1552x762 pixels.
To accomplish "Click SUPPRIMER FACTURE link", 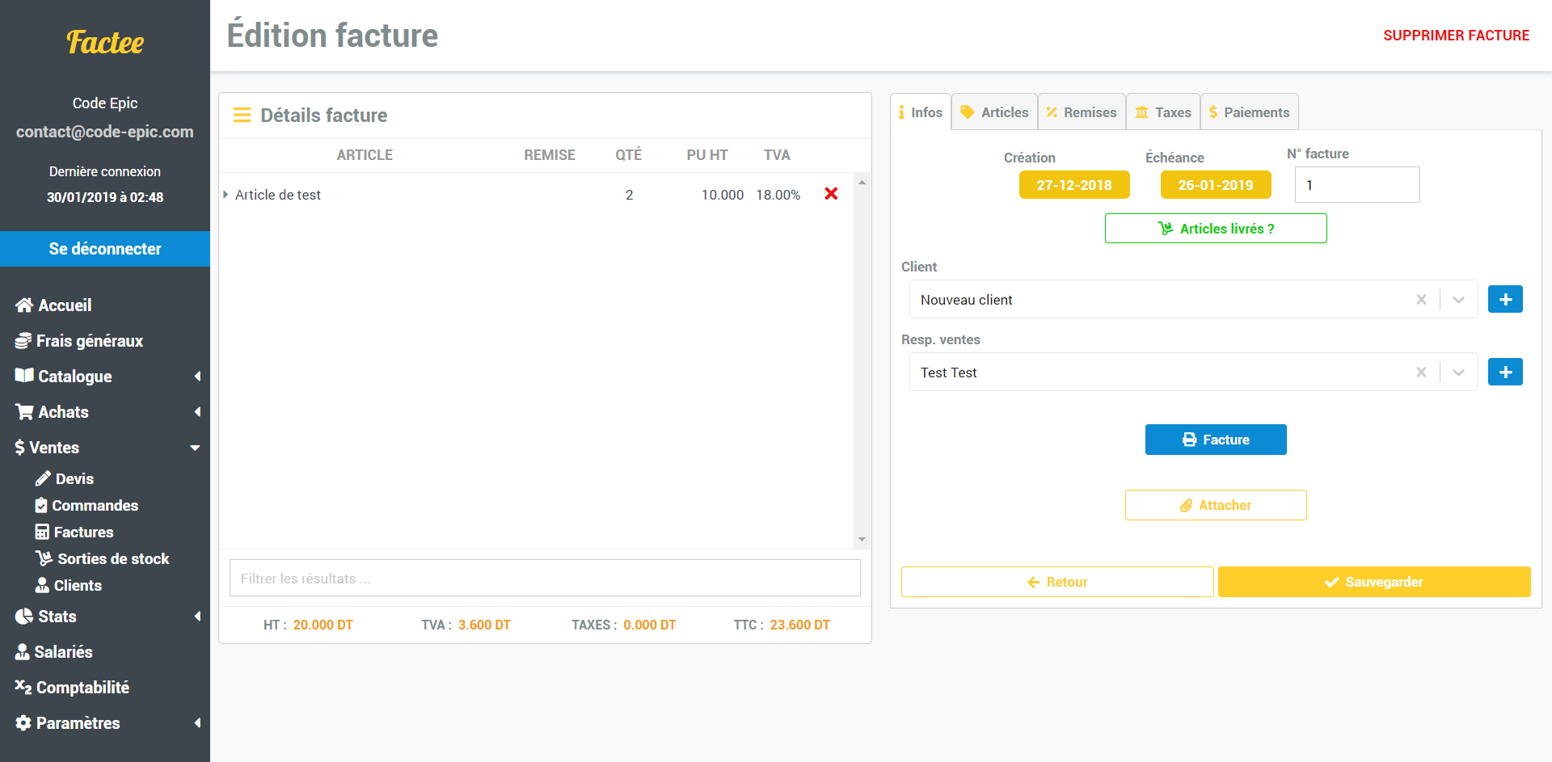I will [1455, 36].
